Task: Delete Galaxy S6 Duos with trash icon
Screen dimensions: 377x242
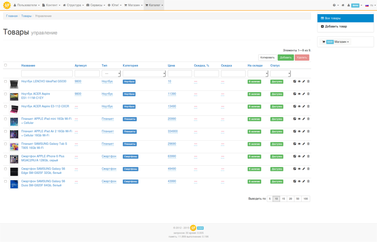Action: 308,181
